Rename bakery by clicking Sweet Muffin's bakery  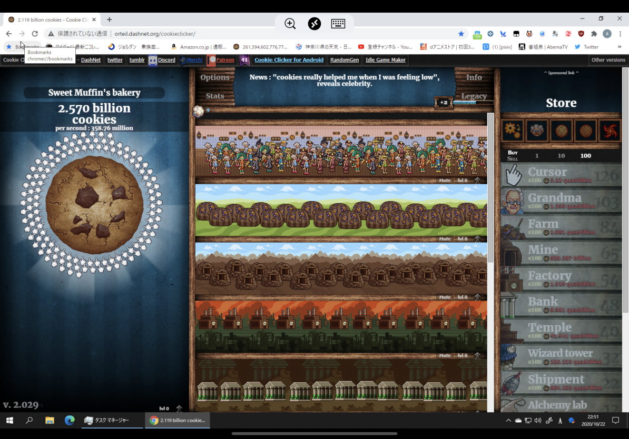click(94, 93)
